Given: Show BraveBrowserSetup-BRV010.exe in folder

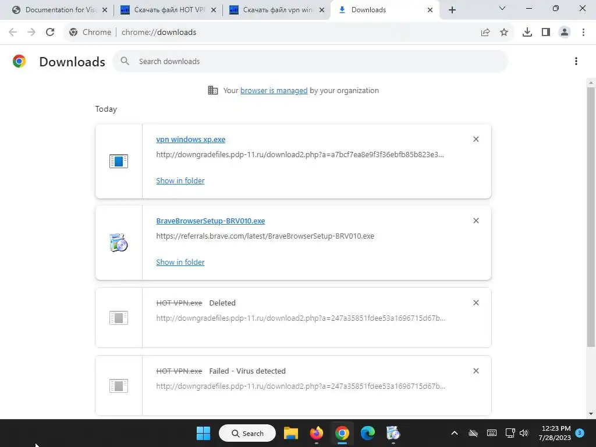Looking at the screenshot, I should pos(180,262).
